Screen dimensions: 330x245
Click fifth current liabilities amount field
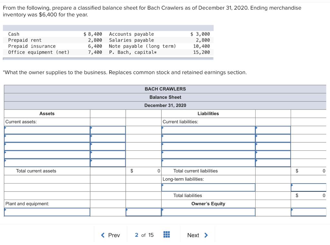[273, 163]
